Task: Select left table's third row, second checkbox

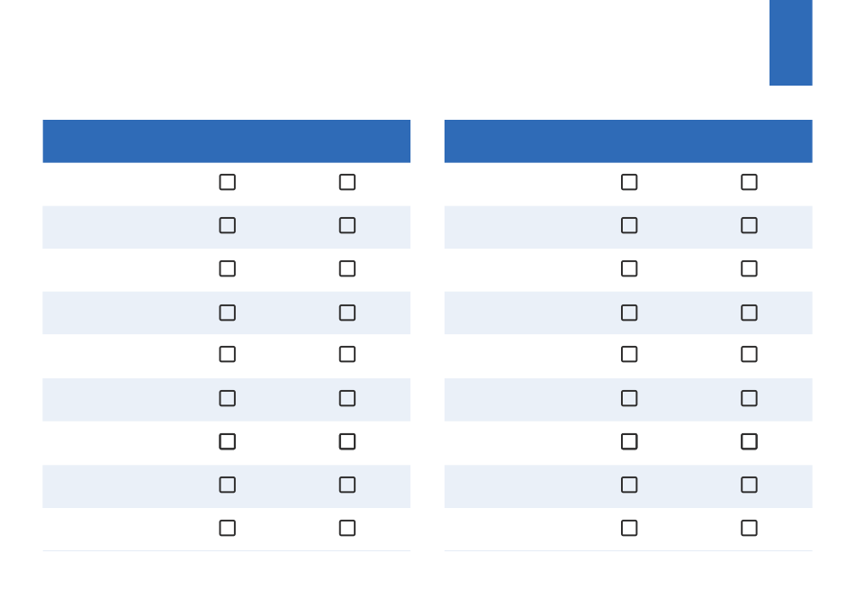Action: click(347, 268)
